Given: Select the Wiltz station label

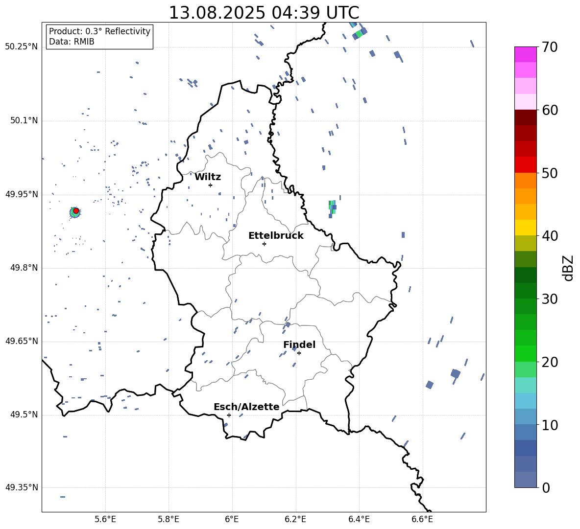Looking at the screenshot, I should click(208, 177).
